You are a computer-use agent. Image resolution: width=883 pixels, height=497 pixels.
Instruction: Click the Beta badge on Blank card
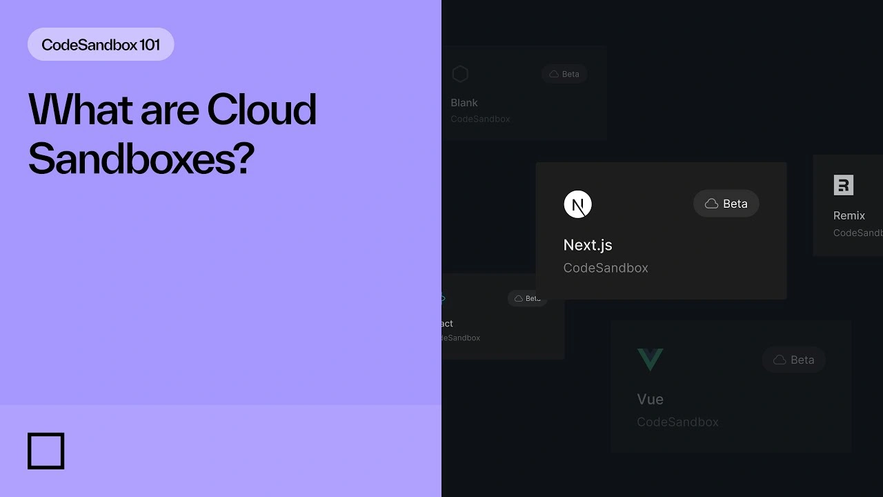pos(564,74)
